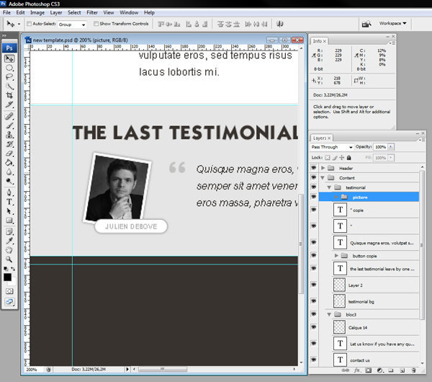Select the Lasso tool
The height and width of the screenshot is (382, 432).
pyautogui.click(x=9, y=77)
